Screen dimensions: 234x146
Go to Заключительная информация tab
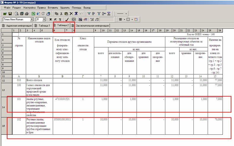[x=92, y=26]
